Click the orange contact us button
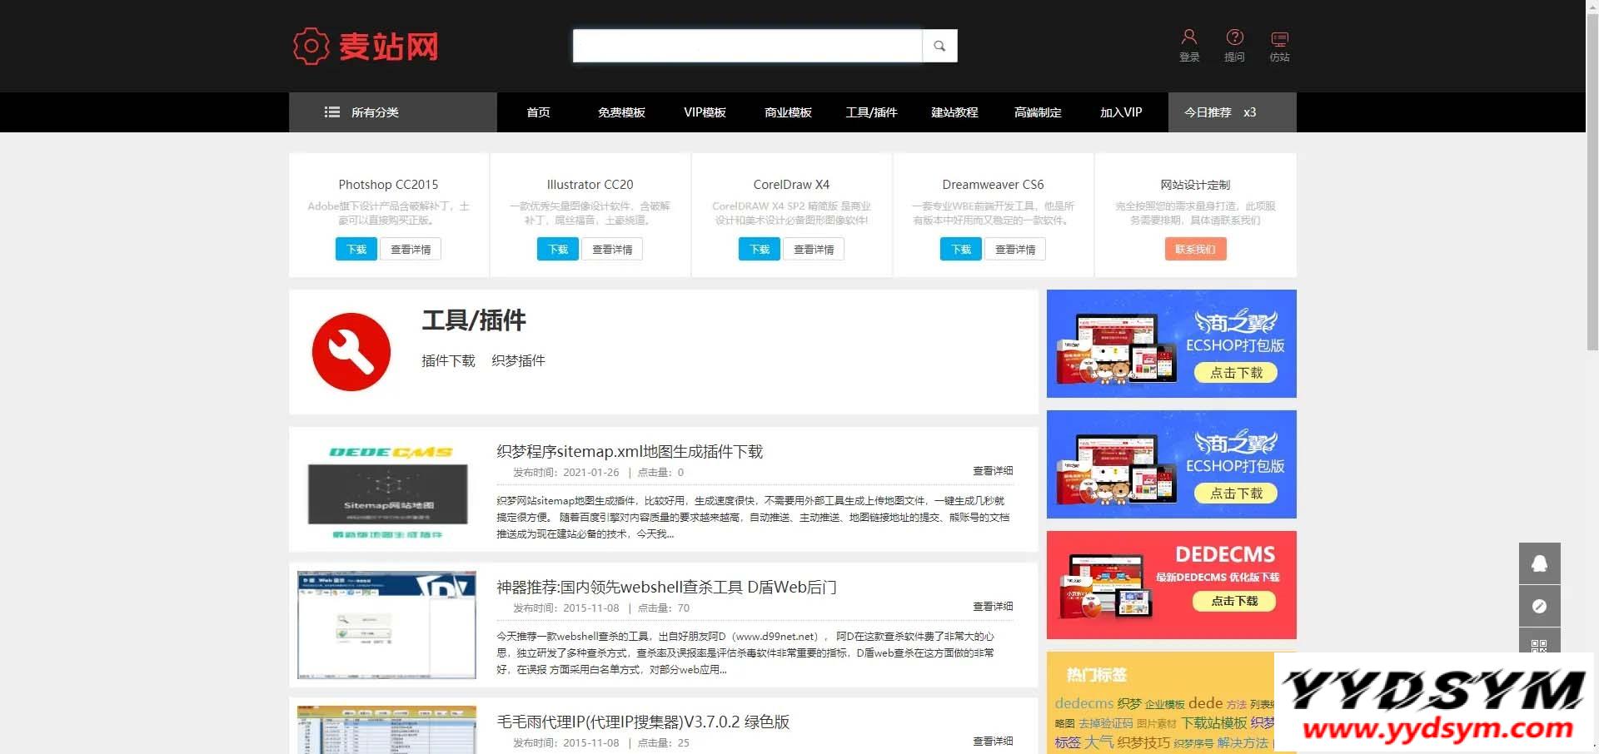Viewport: 1599px width, 754px height. tap(1195, 249)
